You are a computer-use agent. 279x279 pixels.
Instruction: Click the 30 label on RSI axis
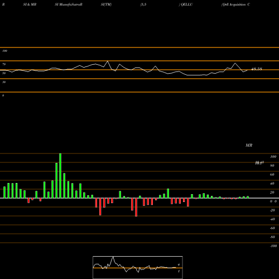tap(4, 82)
